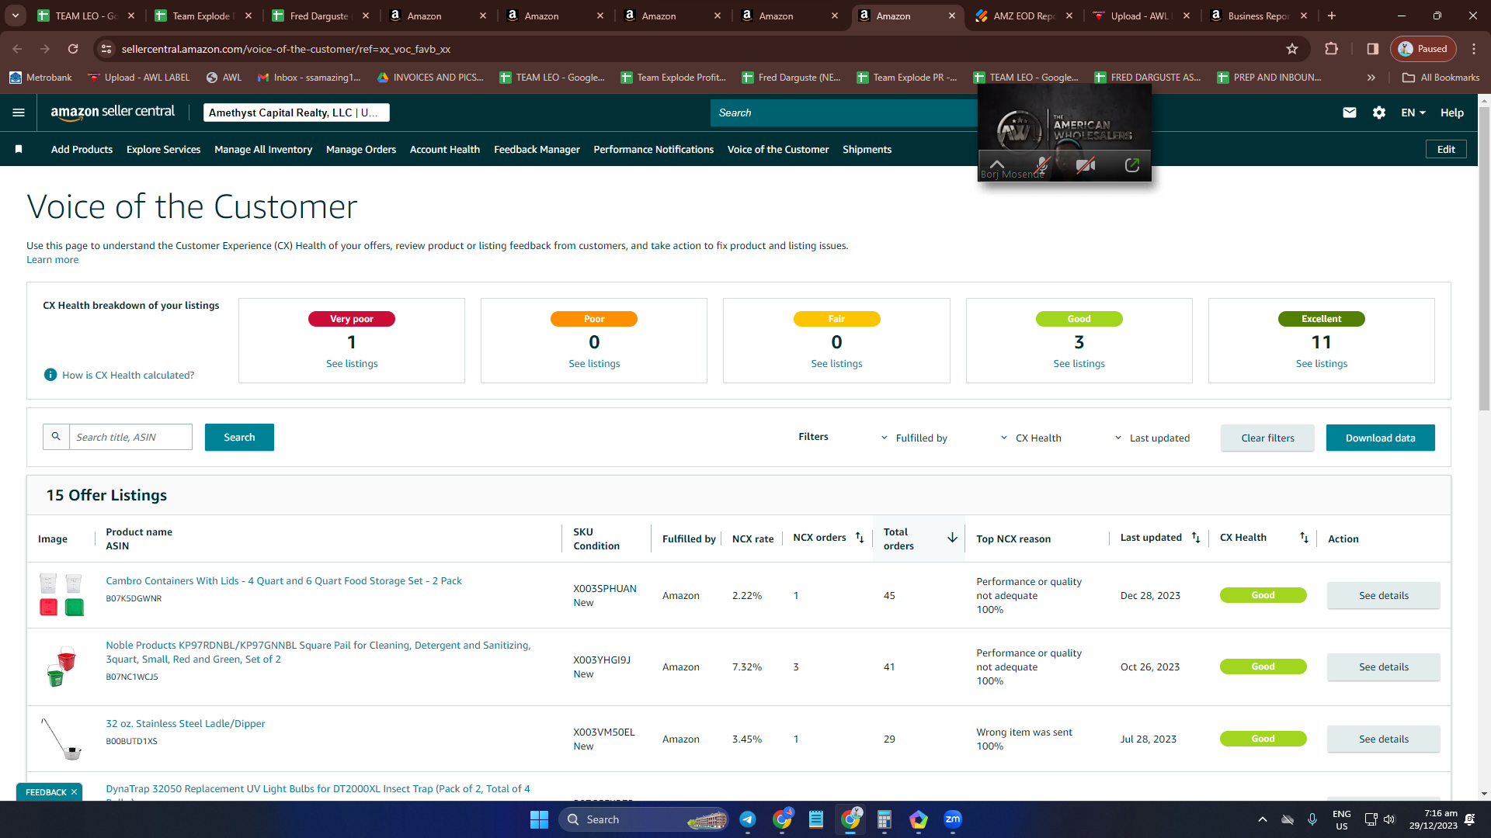Image resolution: width=1491 pixels, height=838 pixels.
Task: View site information icon in address bar
Action: coord(106,49)
